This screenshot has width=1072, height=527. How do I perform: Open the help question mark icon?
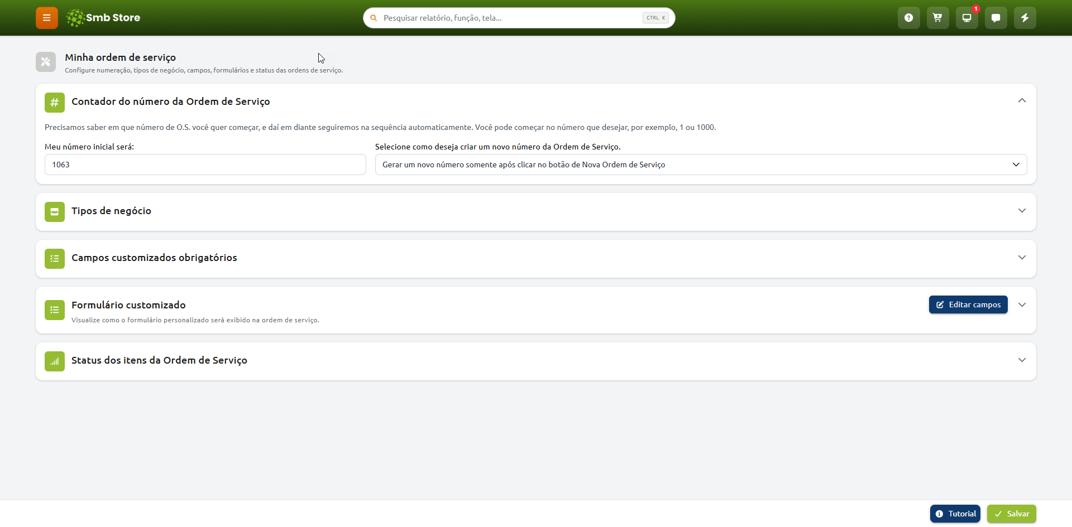[x=909, y=18]
